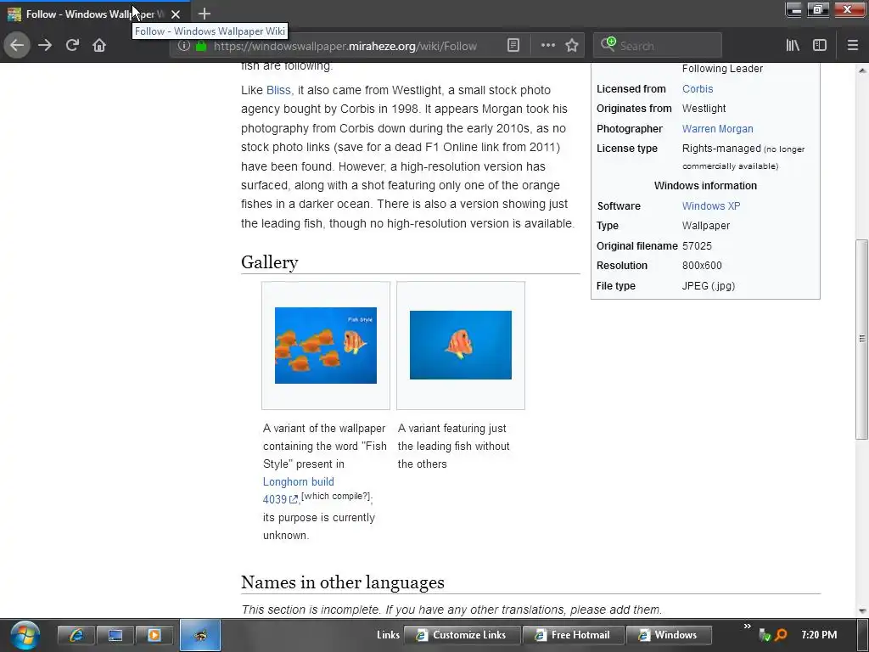Click the scrollbar up arrow

click(862, 70)
